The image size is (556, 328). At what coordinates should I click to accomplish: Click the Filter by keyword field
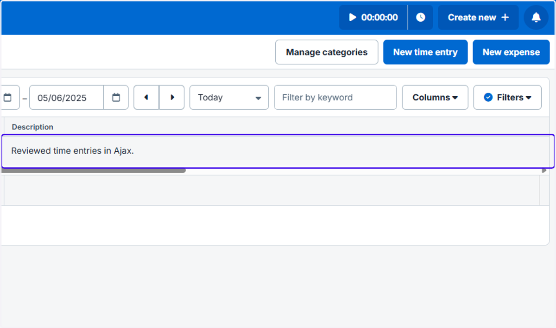(335, 98)
